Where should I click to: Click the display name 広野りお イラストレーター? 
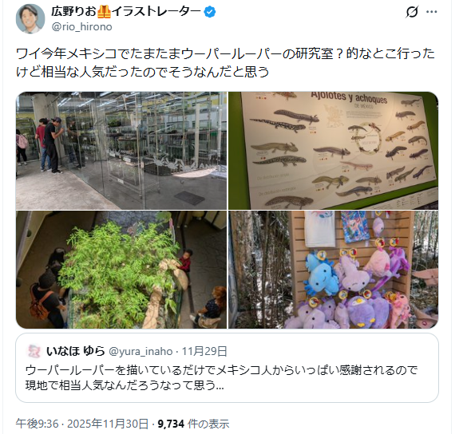tap(126, 12)
